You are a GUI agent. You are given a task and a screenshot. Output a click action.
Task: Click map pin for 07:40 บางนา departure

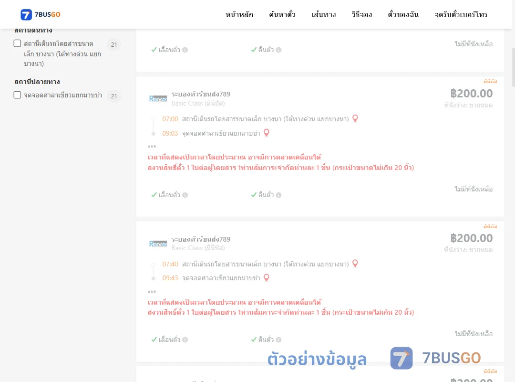355,264
